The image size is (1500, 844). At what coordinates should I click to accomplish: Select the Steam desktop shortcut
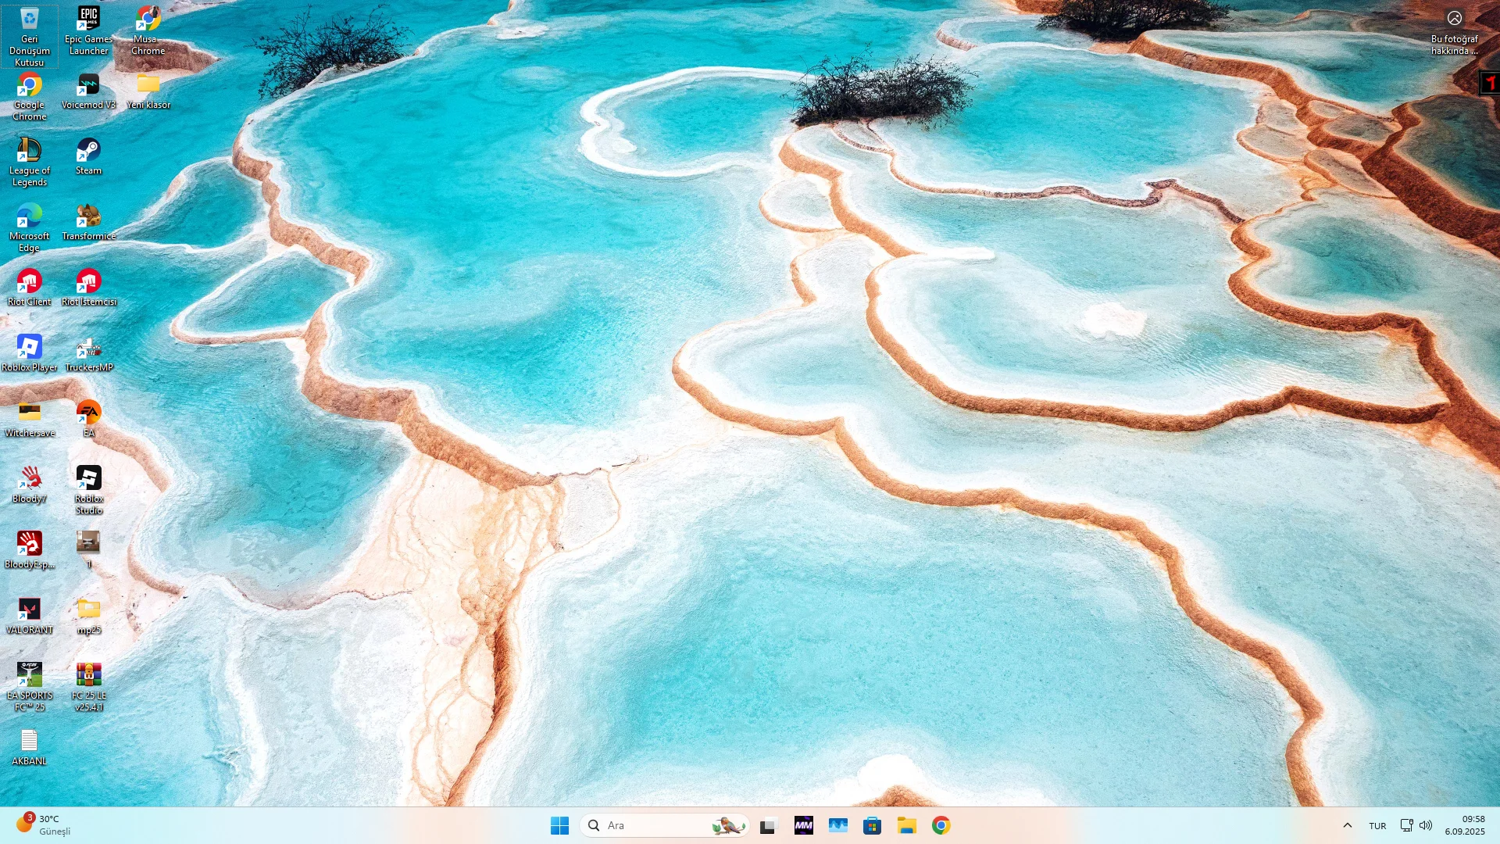[x=88, y=155]
